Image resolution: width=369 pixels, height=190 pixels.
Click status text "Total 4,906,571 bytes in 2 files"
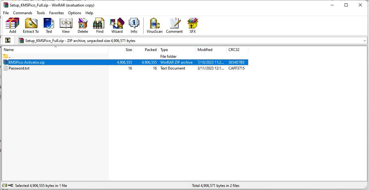coord(216,186)
